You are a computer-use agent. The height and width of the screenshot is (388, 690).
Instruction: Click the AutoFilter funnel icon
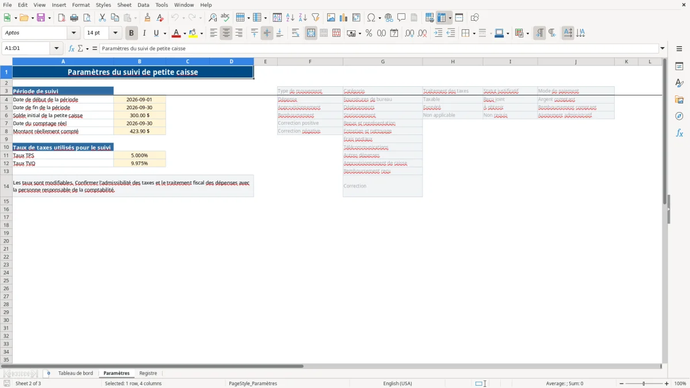pyautogui.click(x=315, y=18)
